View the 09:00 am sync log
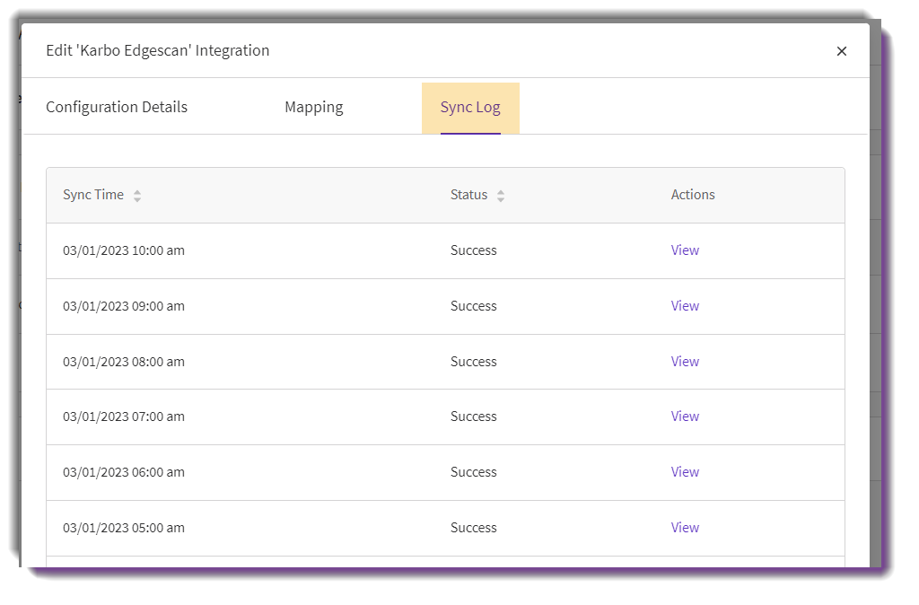Screen dimensions: 919x605 (685, 306)
